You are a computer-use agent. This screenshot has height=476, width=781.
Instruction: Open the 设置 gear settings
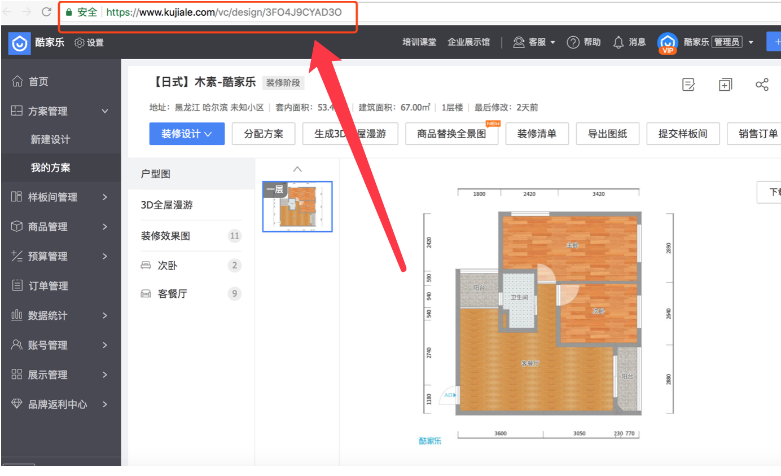pyautogui.click(x=89, y=43)
